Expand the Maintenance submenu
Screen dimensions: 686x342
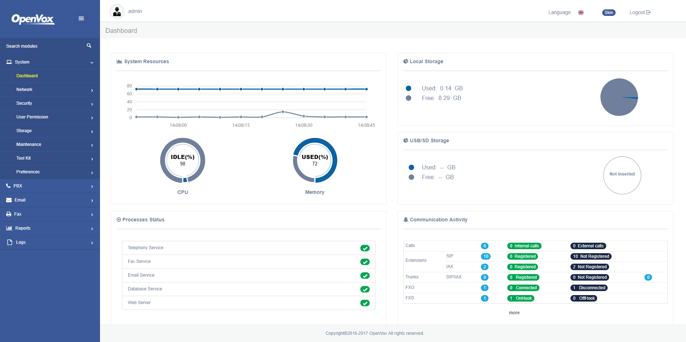coord(92,145)
